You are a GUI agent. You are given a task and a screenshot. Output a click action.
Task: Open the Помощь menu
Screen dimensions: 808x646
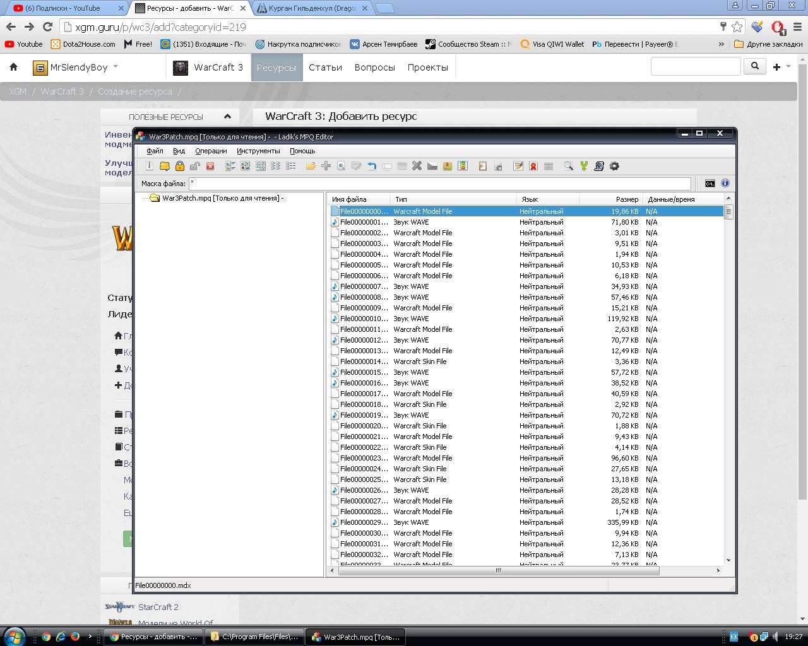click(302, 151)
